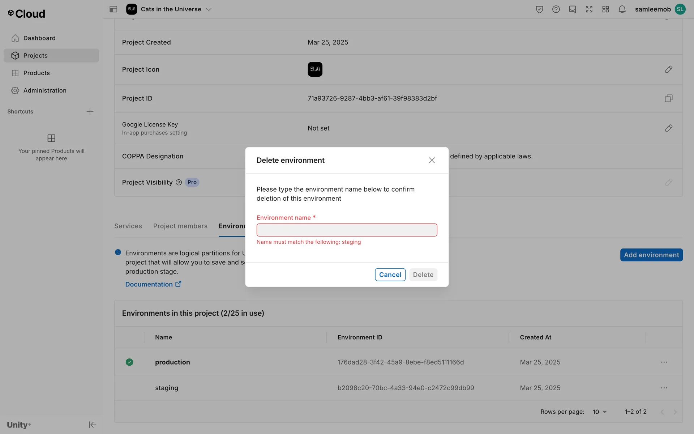
Task: Open the help question mark icon
Action: click(x=556, y=9)
